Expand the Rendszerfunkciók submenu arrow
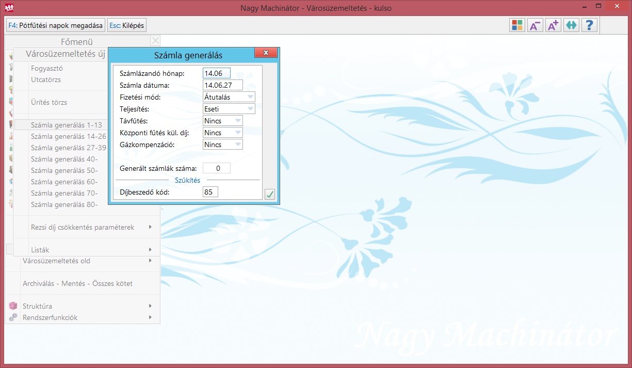Screen dimensions: 632x368 pyautogui.click(x=150, y=317)
